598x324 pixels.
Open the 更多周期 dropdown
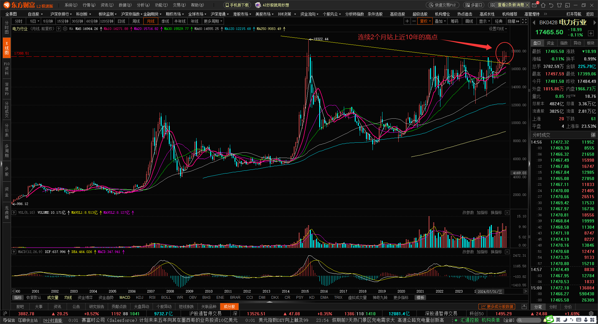point(213,21)
